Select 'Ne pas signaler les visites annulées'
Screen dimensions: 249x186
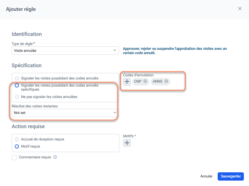tap(17, 97)
